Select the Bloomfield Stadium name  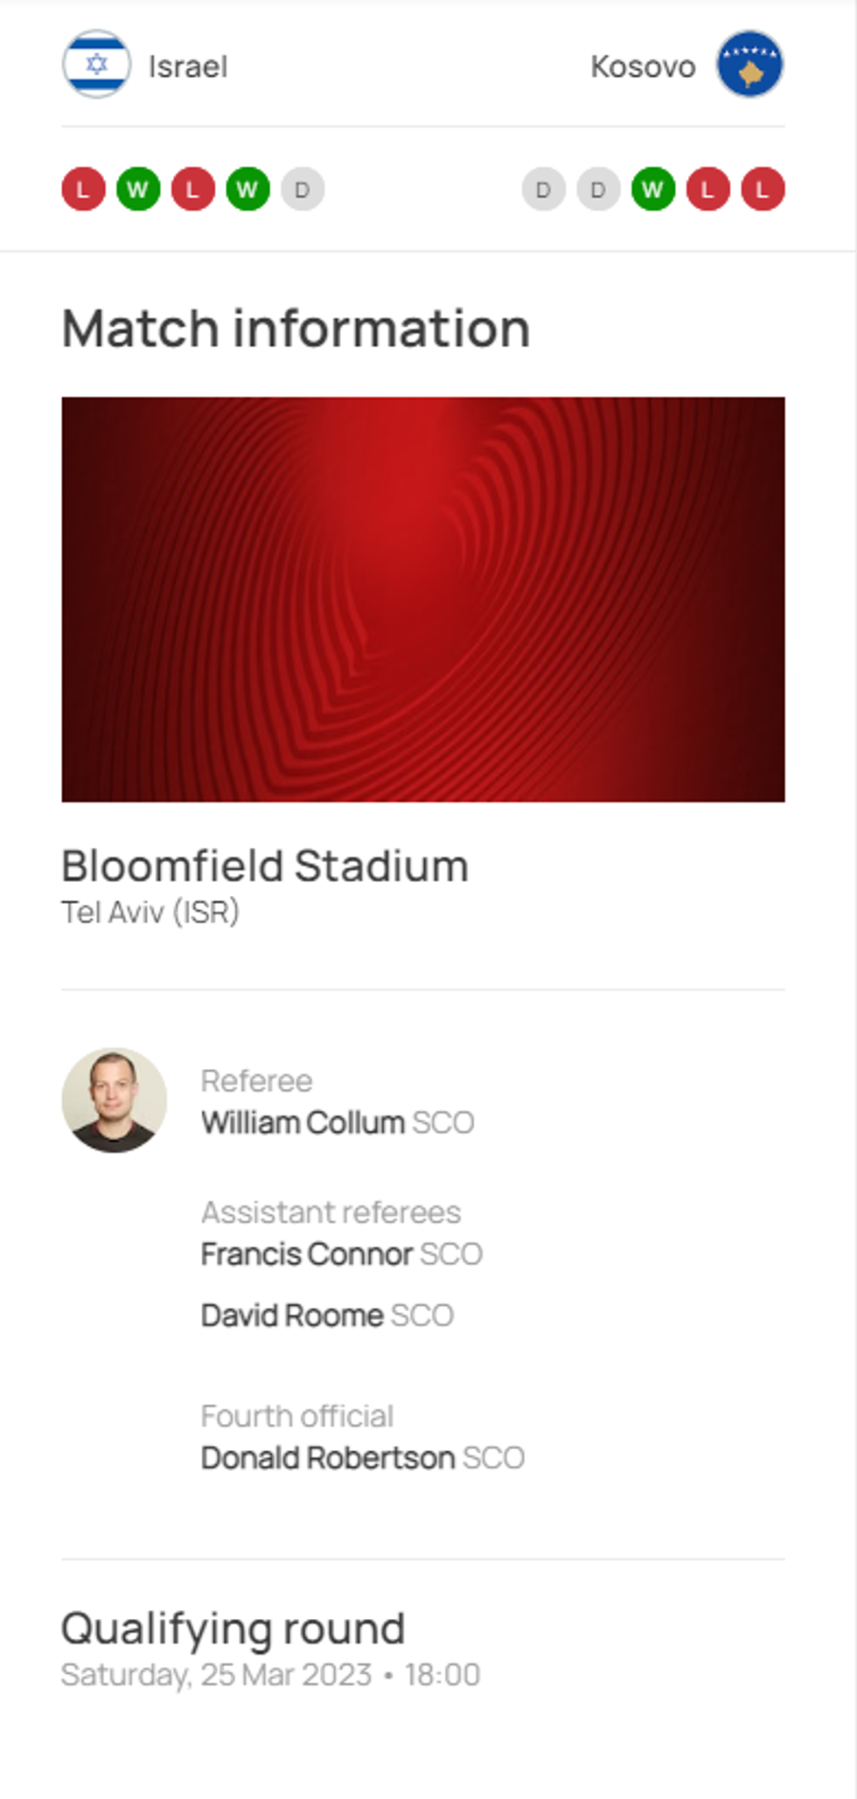pos(265,866)
